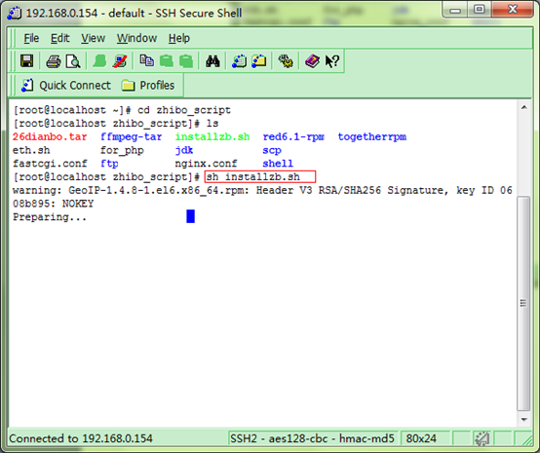Image resolution: width=540 pixels, height=453 pixels.
Task: Open the Help menu
Action: (179, 38)
